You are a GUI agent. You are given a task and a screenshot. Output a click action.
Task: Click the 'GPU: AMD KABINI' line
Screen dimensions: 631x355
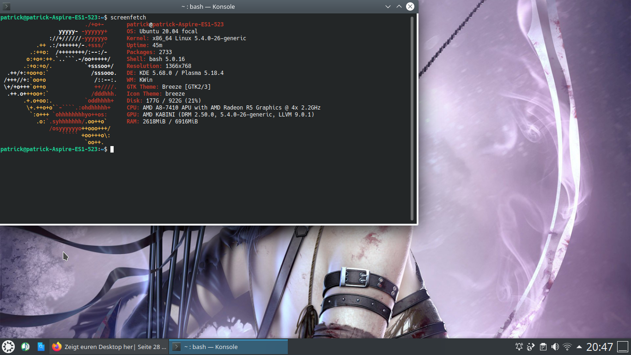click(220, 115)
